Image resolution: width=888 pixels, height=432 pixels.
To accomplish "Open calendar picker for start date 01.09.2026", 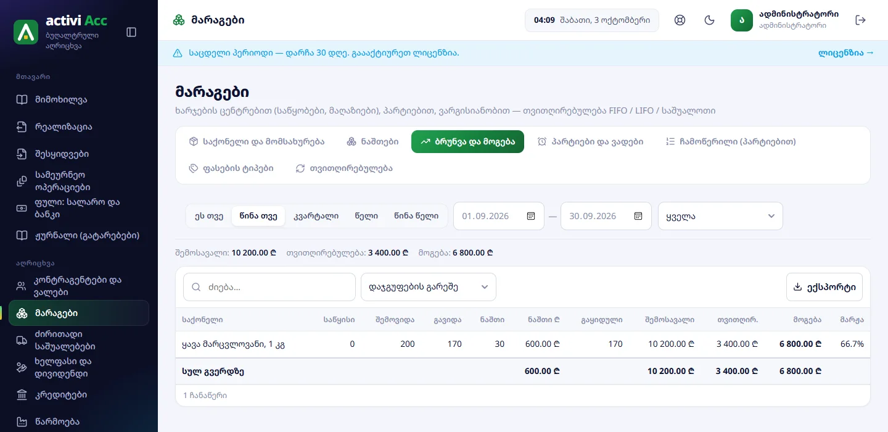I will click(531, 216).
